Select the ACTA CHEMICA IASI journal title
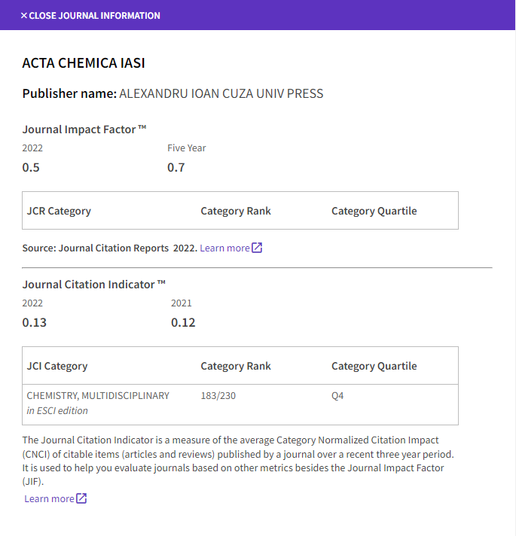Screen dimensions: 516x536 84,63
